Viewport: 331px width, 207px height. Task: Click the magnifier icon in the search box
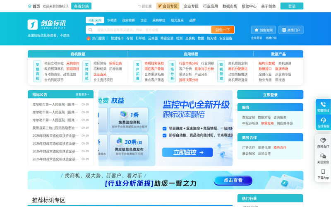pyautogui.click(x=90, y=30)
